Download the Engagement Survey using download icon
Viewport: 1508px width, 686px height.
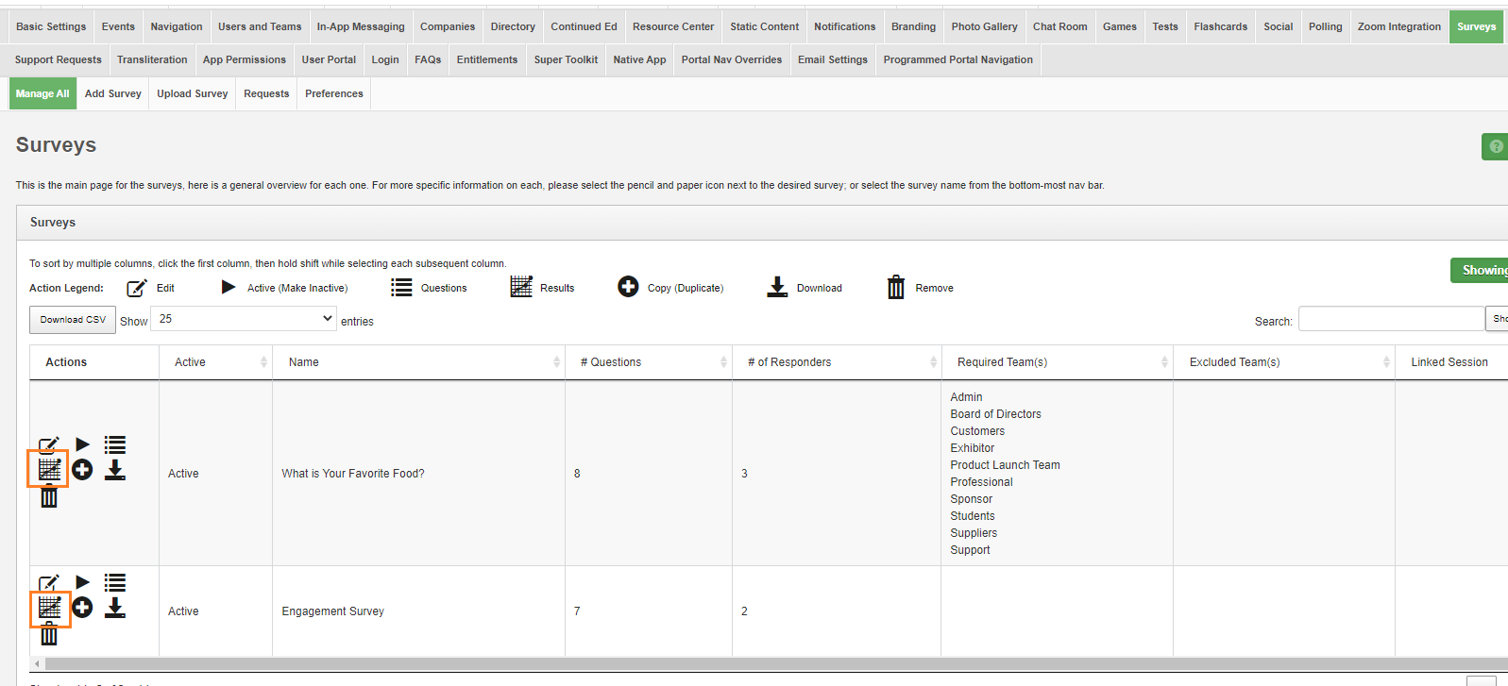point(114,608)
